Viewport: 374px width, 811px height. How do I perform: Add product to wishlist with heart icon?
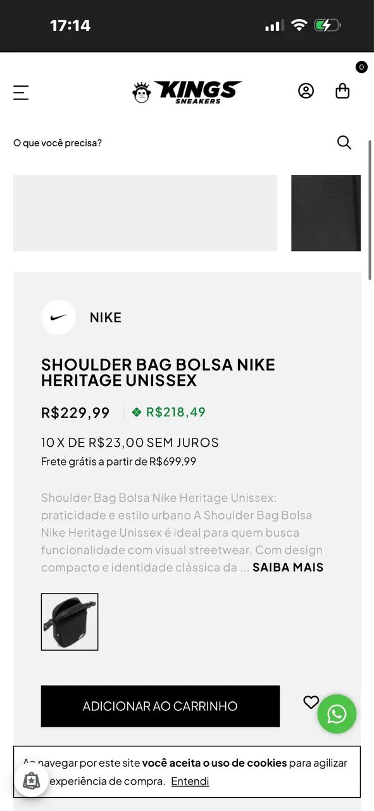(x=311, y=703)
